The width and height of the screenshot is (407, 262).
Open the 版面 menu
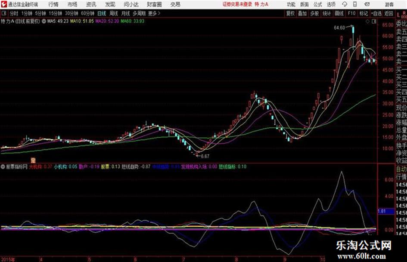[x=304, y=4]
